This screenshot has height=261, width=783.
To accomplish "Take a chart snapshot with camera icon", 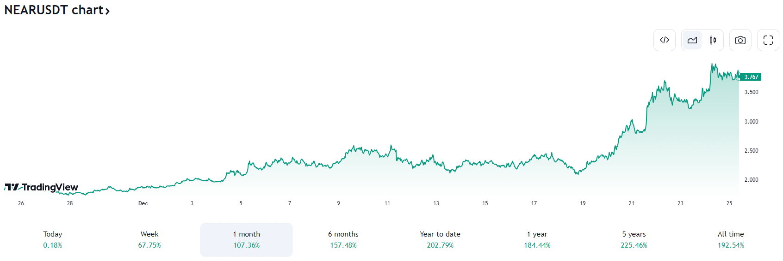I will pyautogui.click(x=740, y=40).
